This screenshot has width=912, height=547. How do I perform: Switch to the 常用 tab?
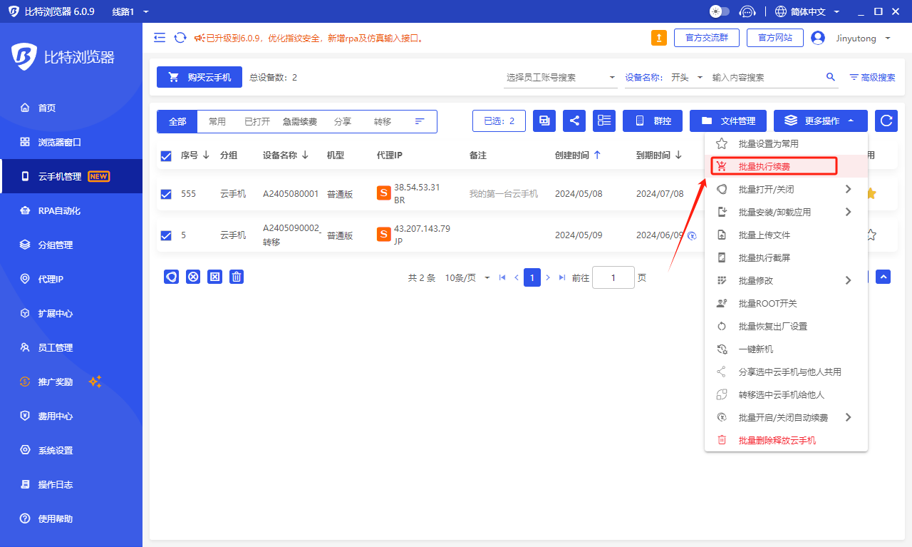(x=217, y=121)
